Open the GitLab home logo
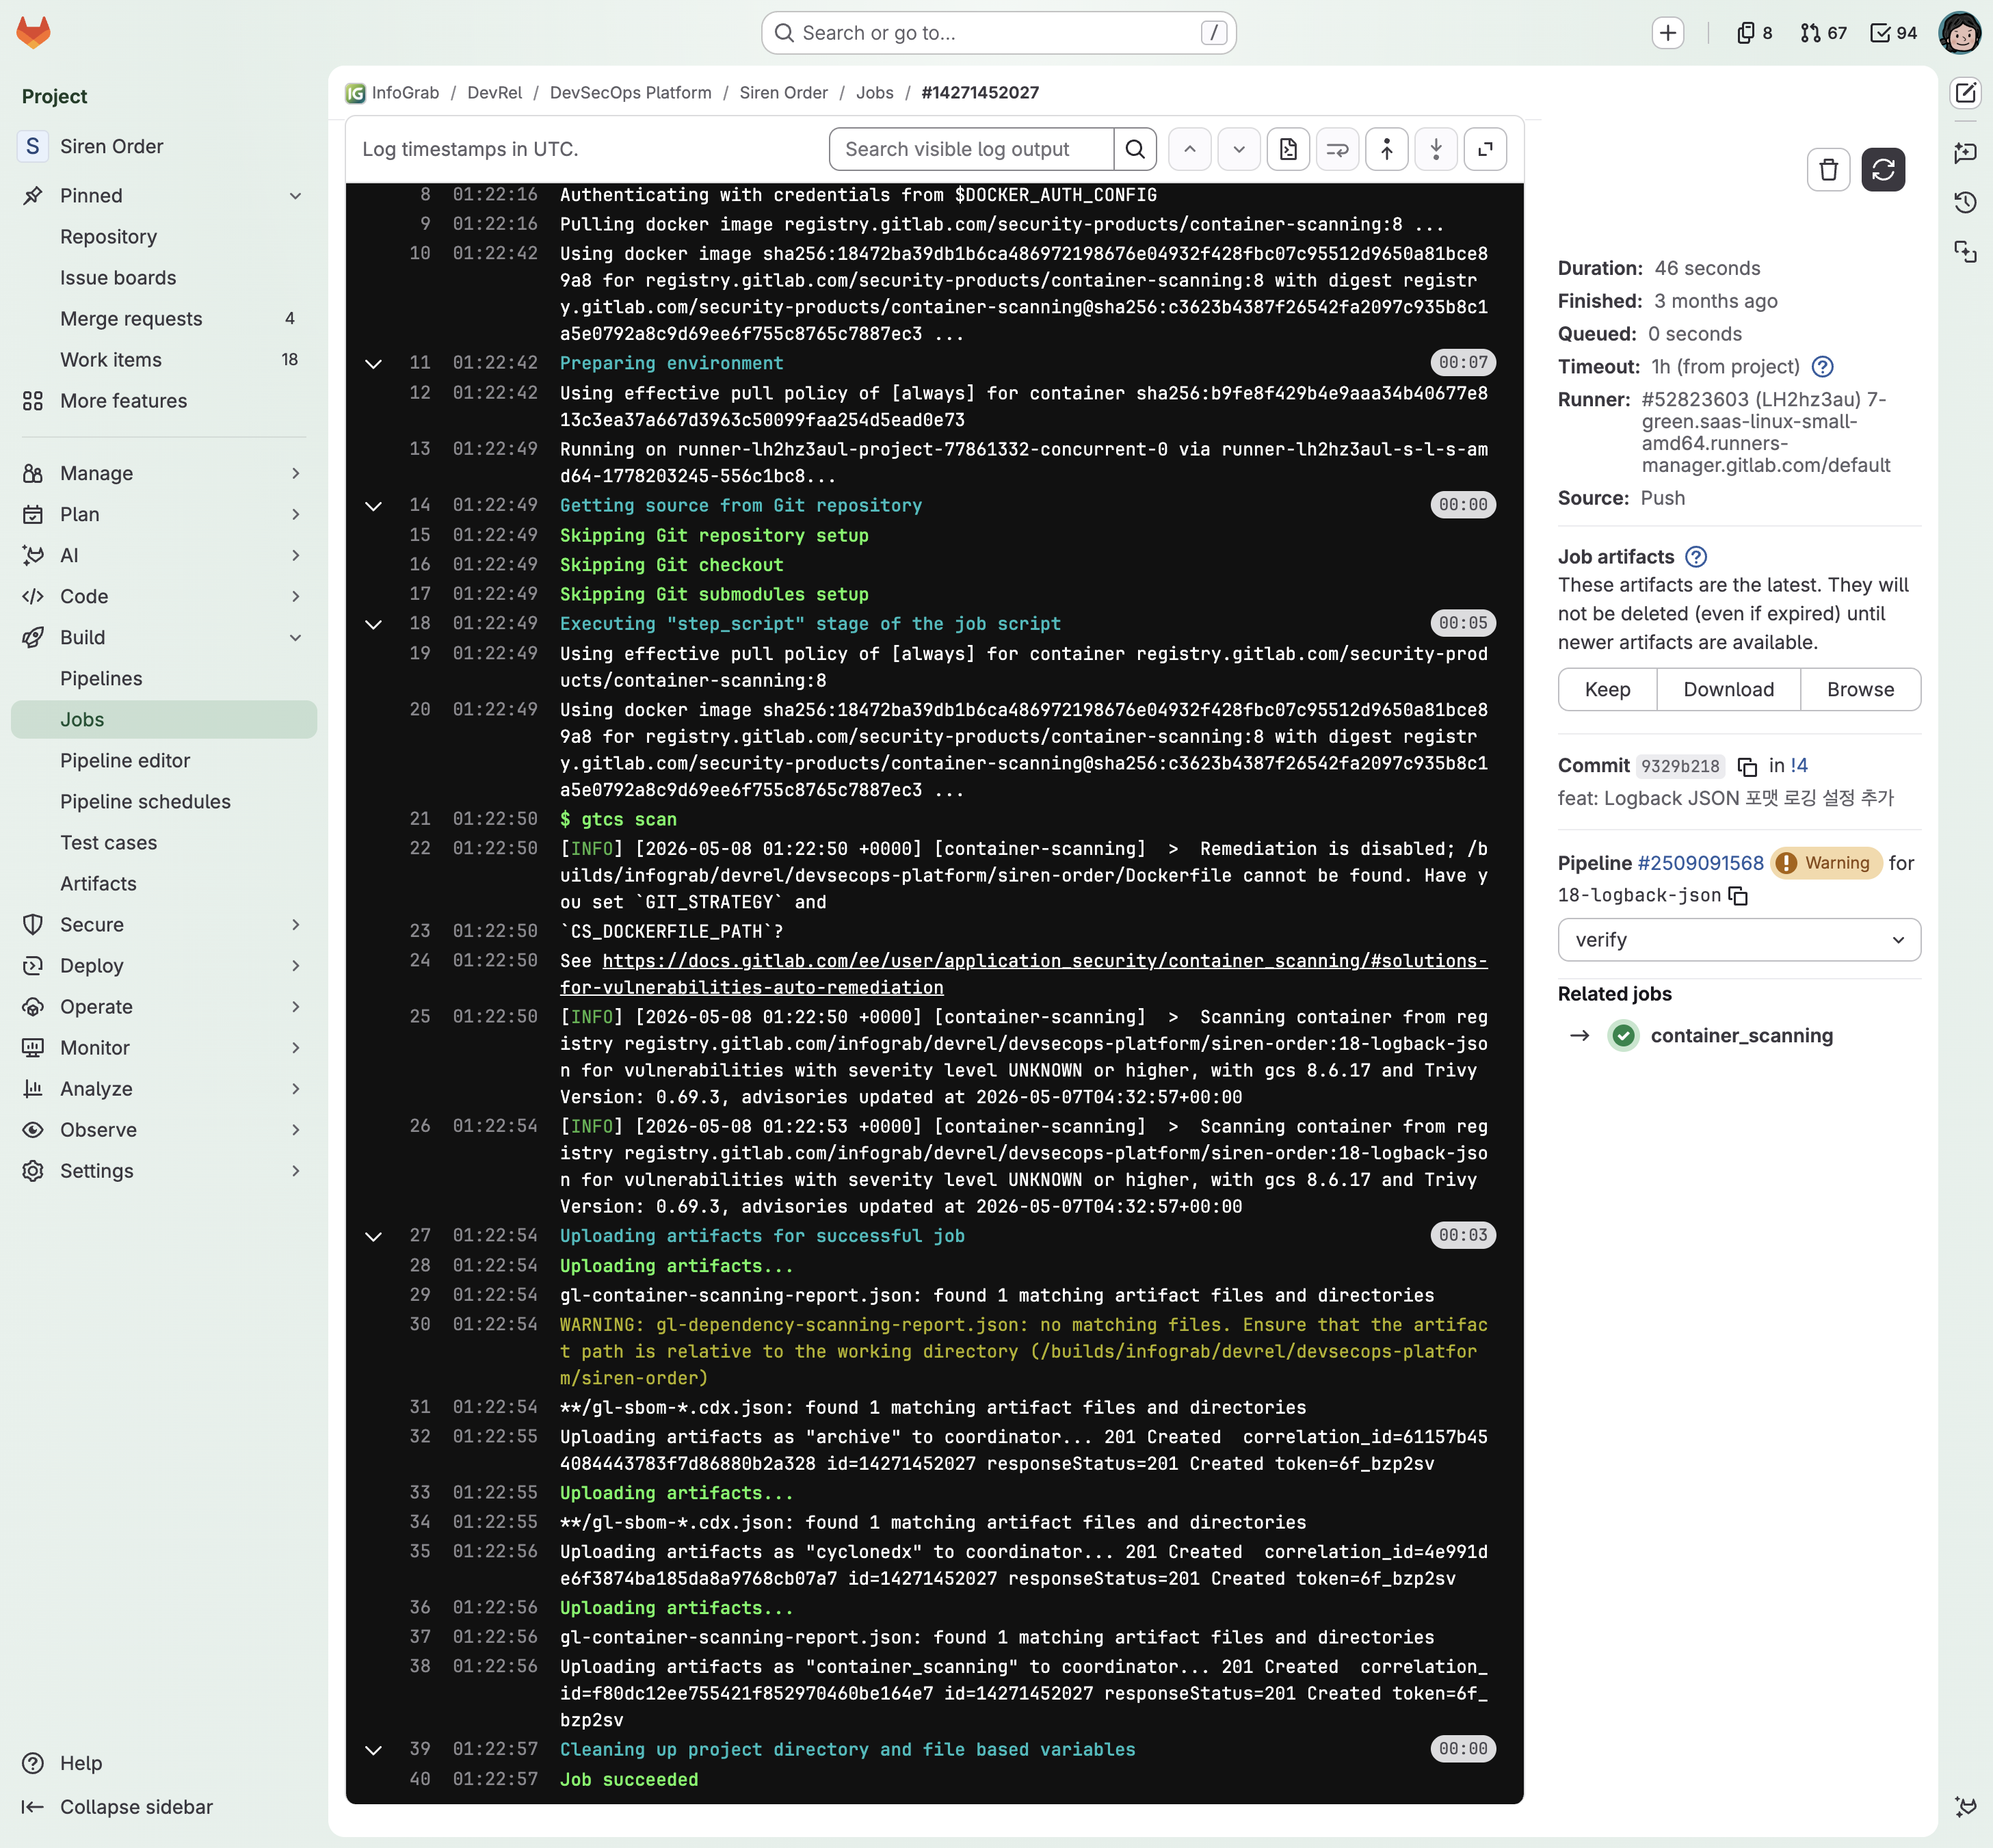Image resolution: width=1993 pixels, height=1848 pixels. tap(33, 32)
